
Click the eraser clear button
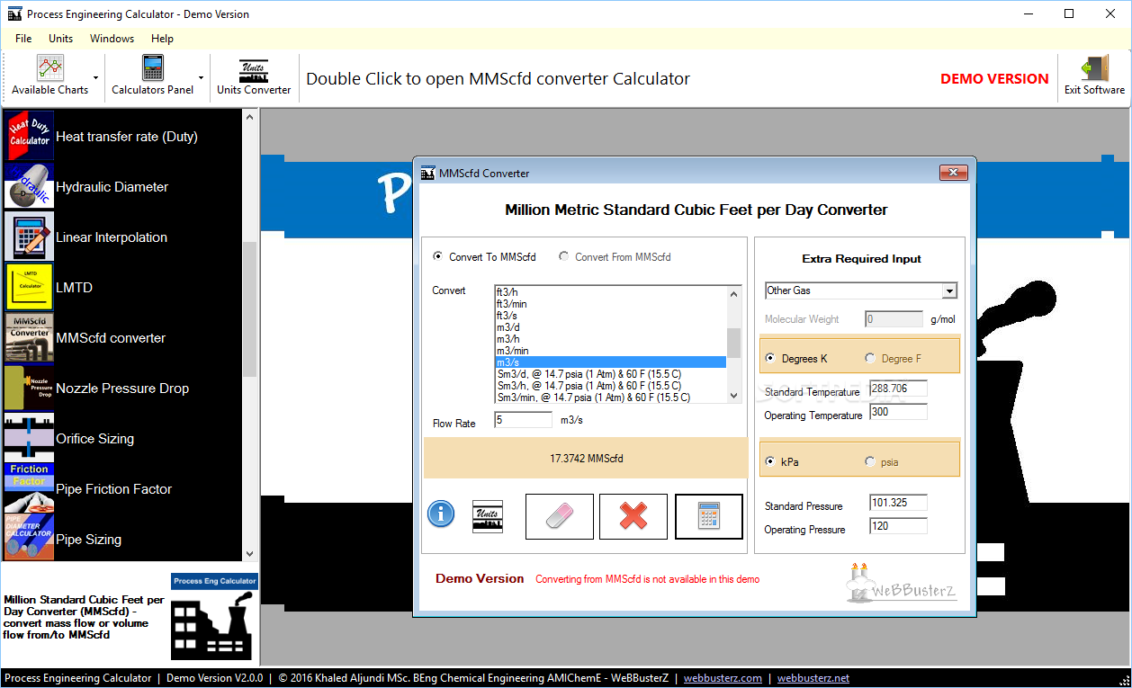pyautogui.click(x=560, y=516)
